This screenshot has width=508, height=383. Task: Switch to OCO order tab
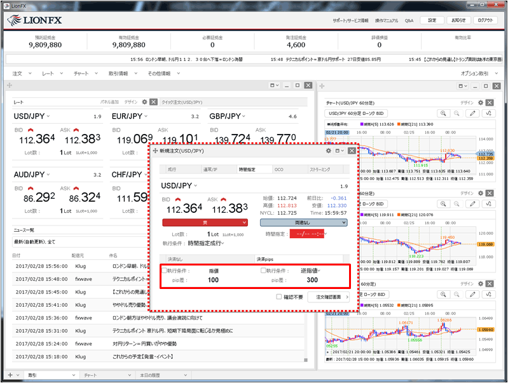click(290, 170)
